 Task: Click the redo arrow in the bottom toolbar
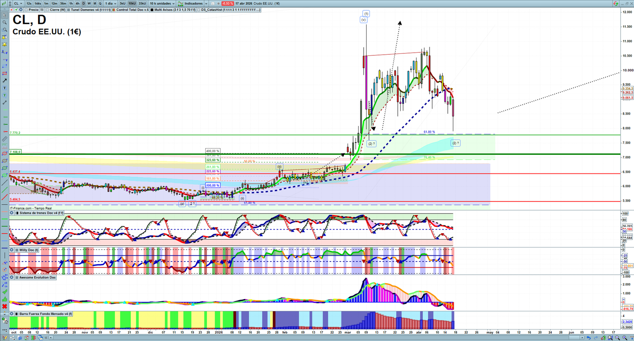596,338
